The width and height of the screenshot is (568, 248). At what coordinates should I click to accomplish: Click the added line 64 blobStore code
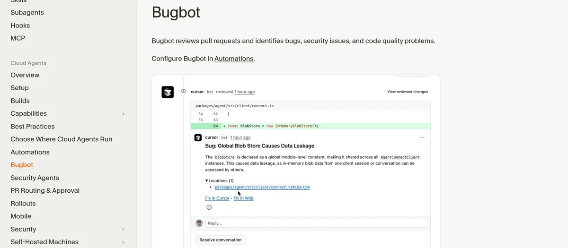(x=271, y=126)
